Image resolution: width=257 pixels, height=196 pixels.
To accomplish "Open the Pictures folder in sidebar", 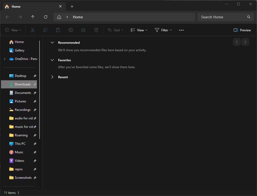I will 19,101.
